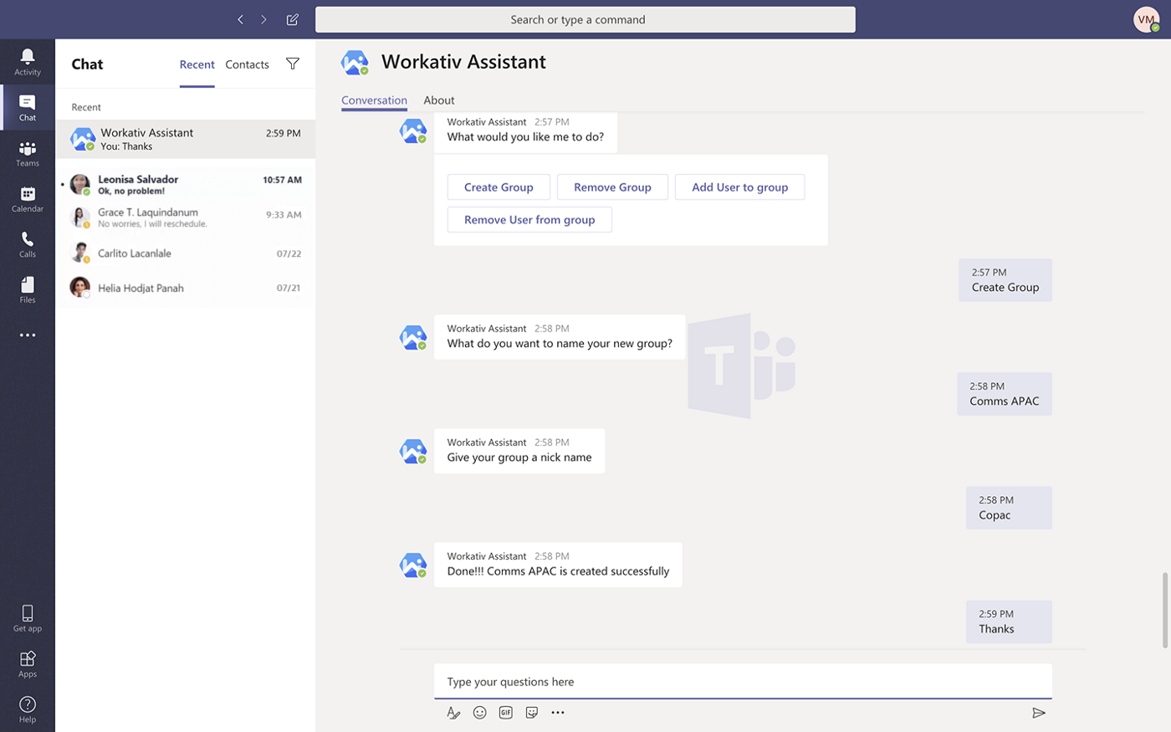
Task: Show more apps via sidebar ellipsis
Action: (28, 335)
